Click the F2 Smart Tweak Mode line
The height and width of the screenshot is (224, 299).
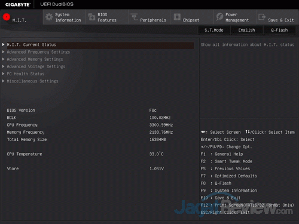tap(227, 161)
